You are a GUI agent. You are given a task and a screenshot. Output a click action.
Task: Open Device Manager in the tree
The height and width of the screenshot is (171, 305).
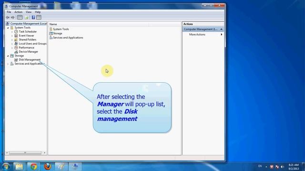click(x=29, y=52)
